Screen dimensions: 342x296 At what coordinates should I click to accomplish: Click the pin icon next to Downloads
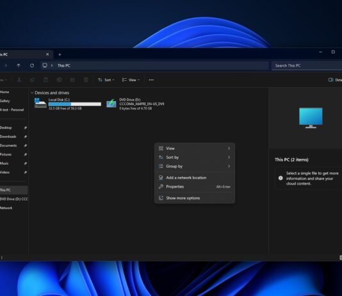point(26,136)
